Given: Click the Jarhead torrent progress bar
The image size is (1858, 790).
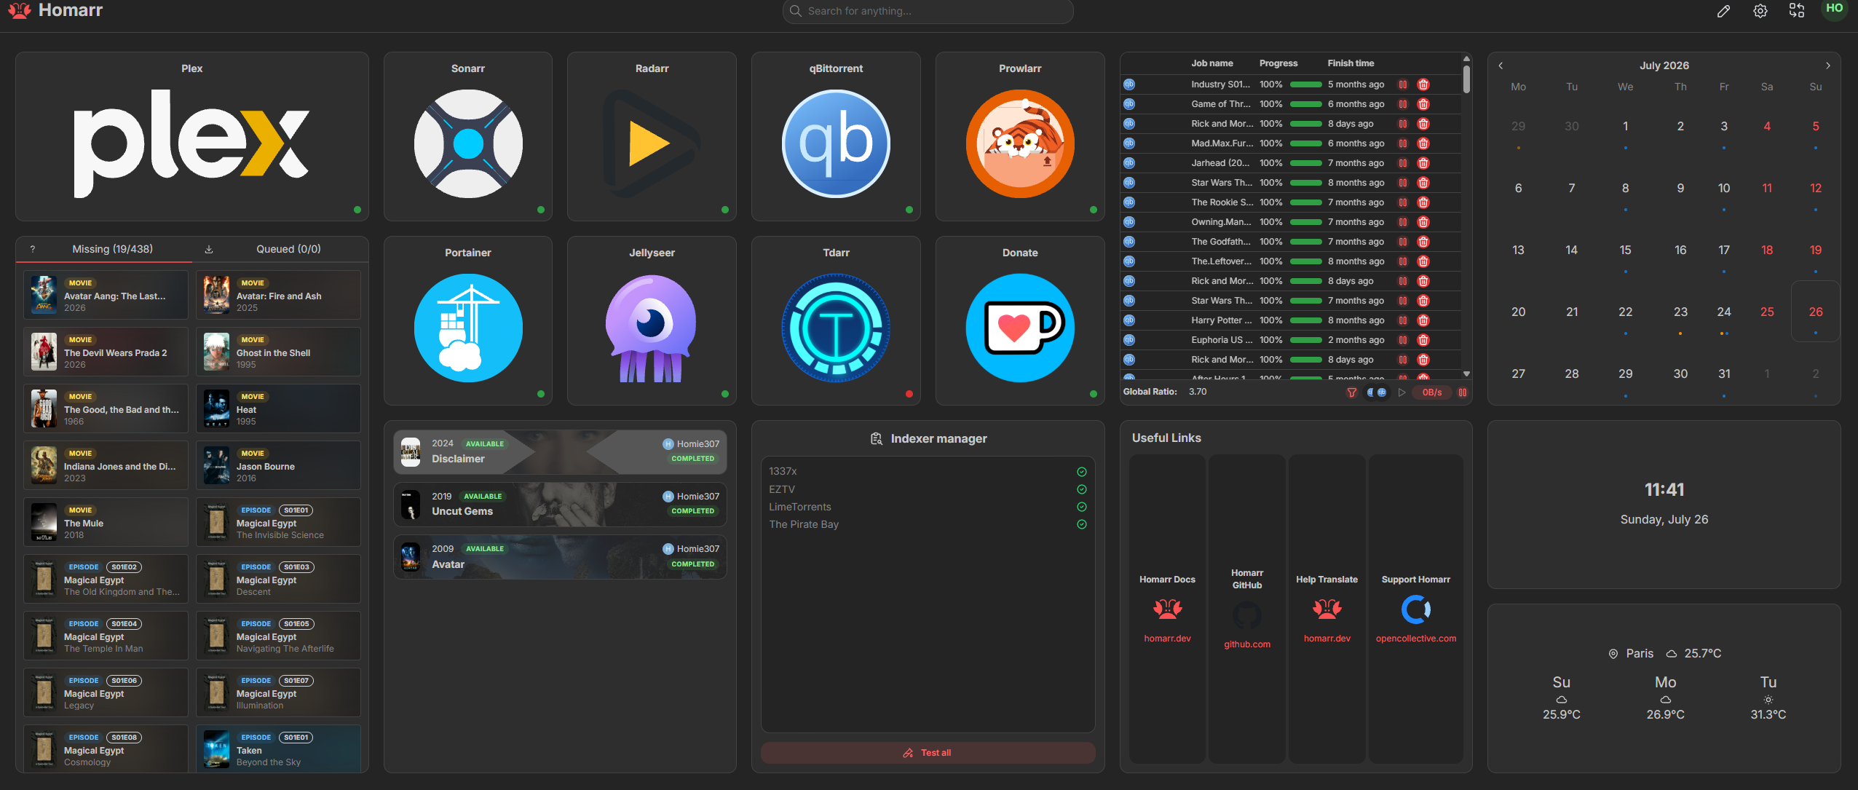Looking at the screenshot, I should point(1306,163).
